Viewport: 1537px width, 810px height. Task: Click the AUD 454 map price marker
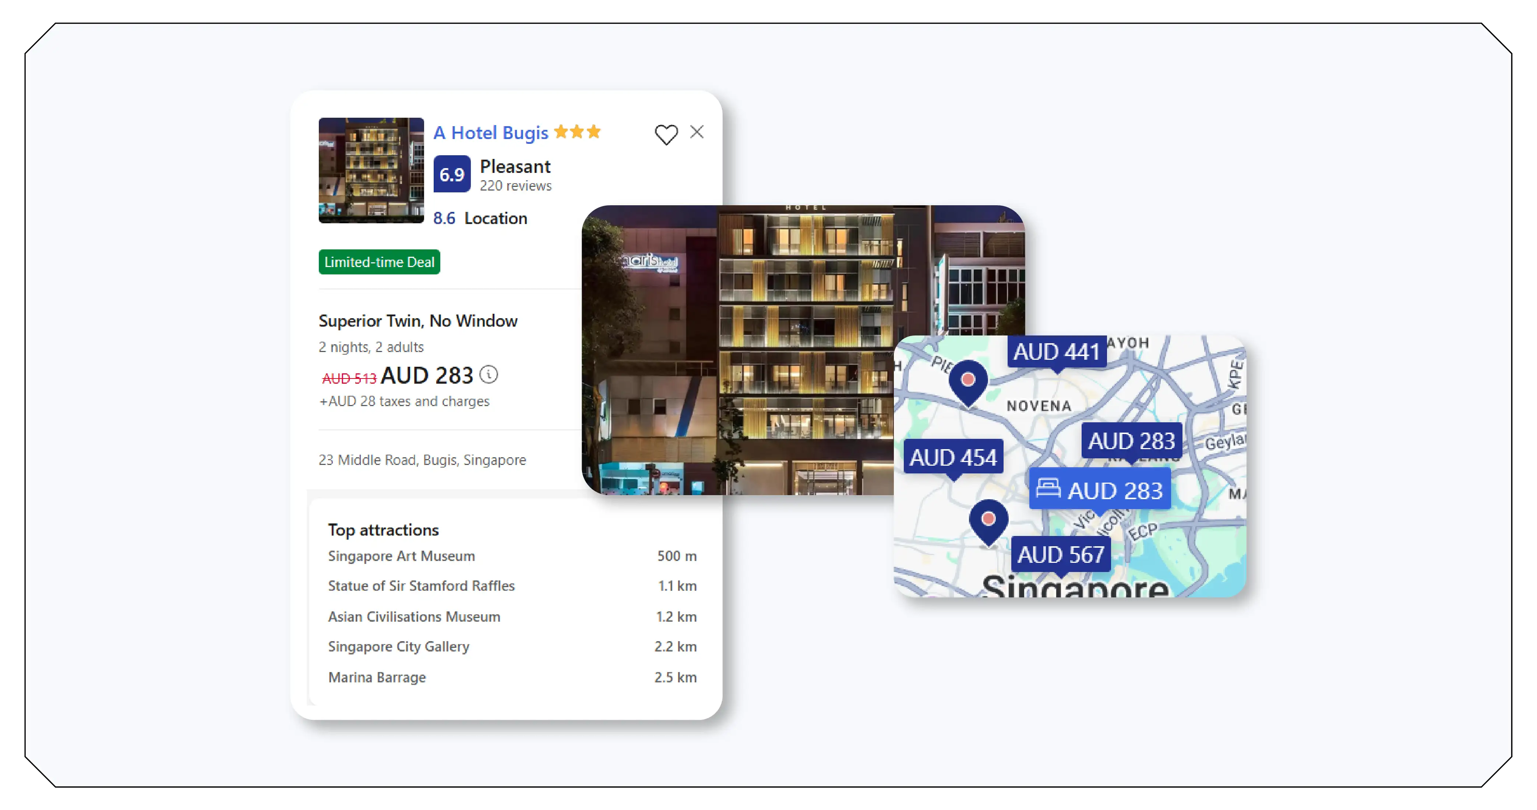point(953,457)
